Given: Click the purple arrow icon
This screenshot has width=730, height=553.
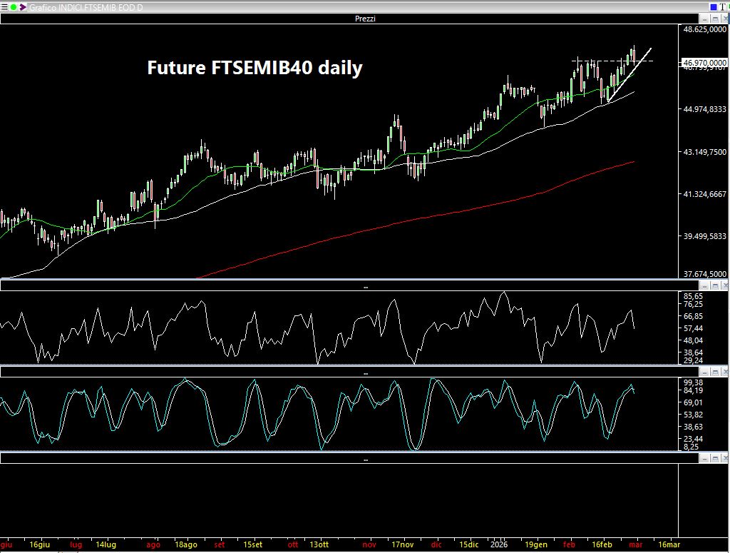Looking at the screenshot, I should point(22,7).
